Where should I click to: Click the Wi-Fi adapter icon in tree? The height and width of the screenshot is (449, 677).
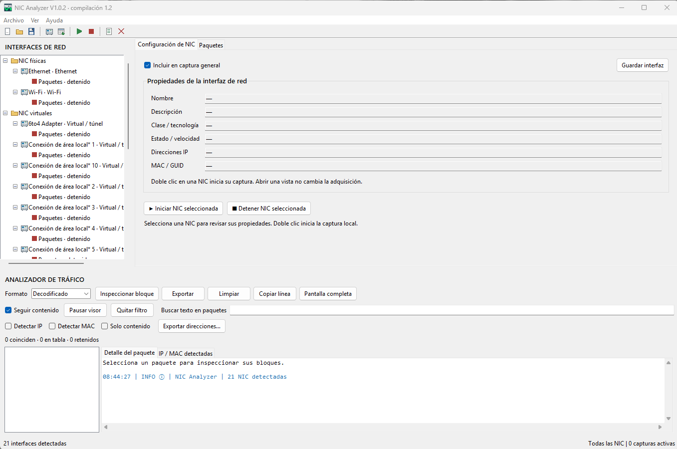24,92
